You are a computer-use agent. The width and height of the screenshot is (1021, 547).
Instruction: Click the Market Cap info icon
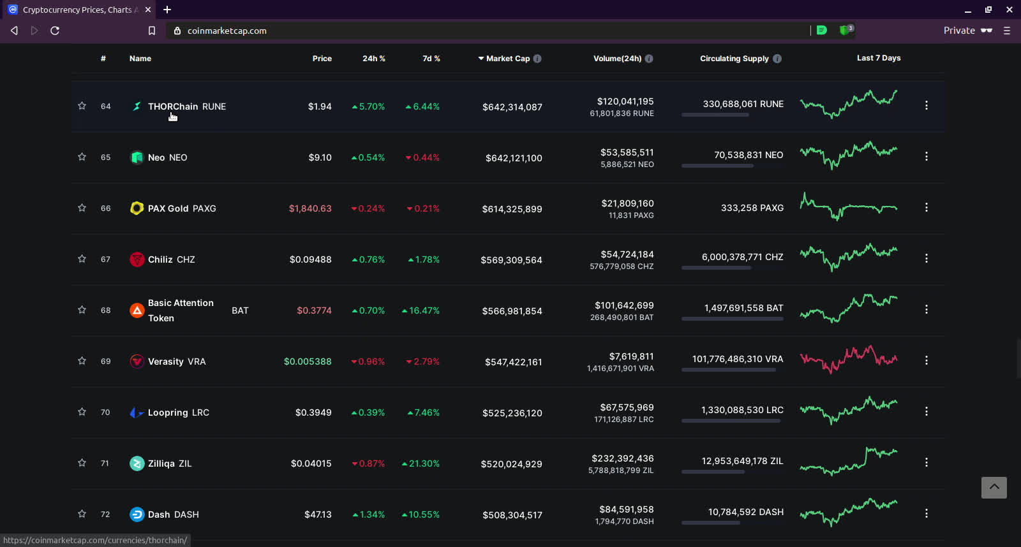[x=537, y=59]
